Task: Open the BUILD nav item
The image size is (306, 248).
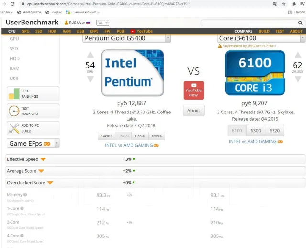Action: (264, 31)
